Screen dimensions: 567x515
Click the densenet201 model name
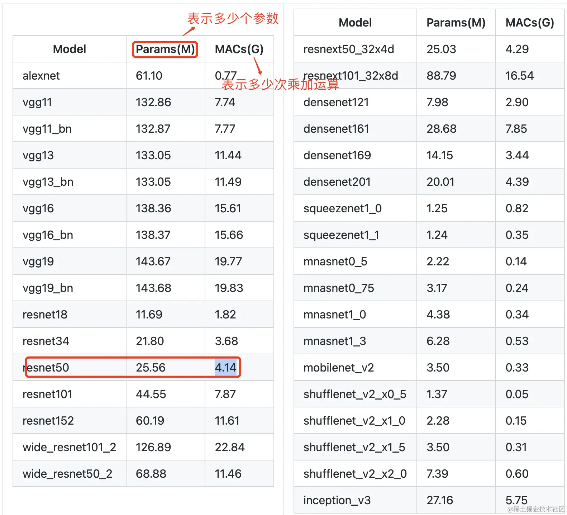tap(337, 182)
